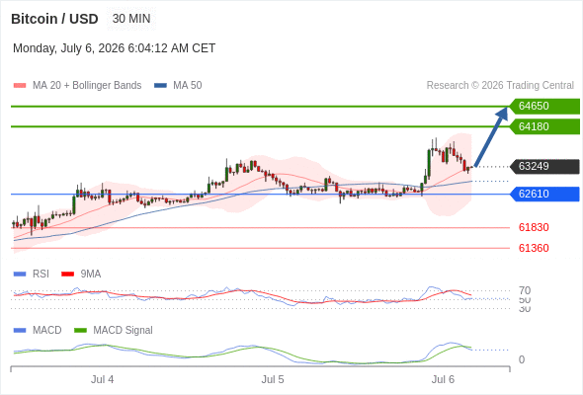The height and width of the screenshot is (395, 583).
Task: Select the 30 MIN timeframe label
Action: (131, 19)
